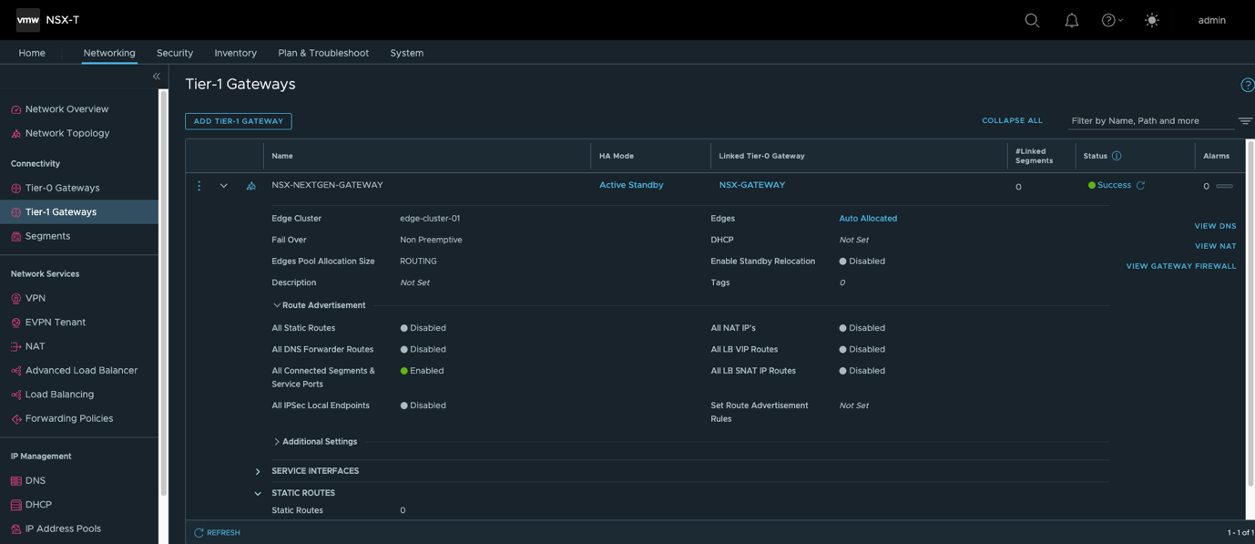Click the ROUTING allocation size value
Screen dimensions: 1255x544
coord(418,262)
